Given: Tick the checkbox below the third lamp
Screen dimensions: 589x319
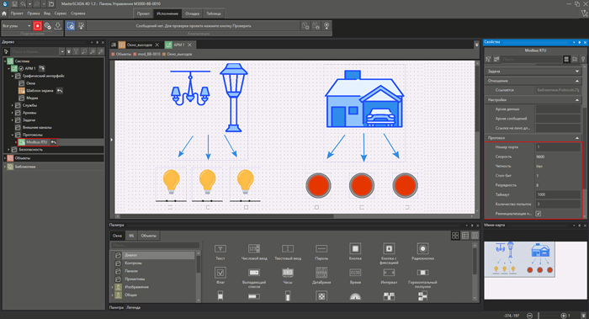Looking at the screenshot, I should tap(246, 207).
